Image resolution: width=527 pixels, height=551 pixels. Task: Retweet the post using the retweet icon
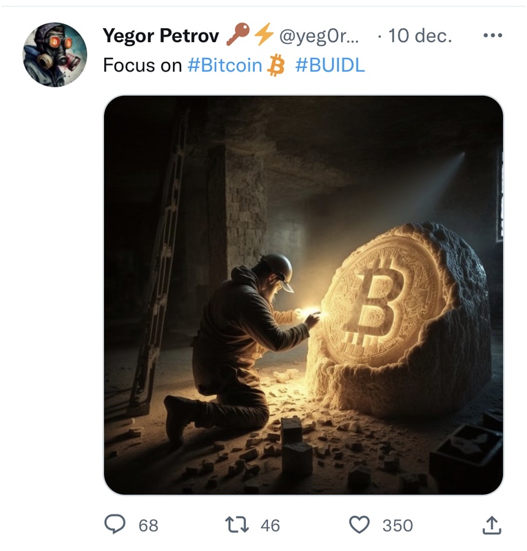238,525
